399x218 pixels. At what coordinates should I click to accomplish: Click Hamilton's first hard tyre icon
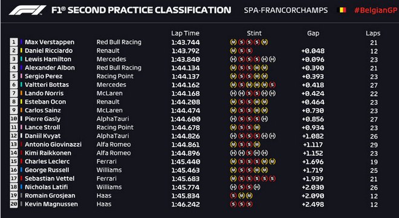click(233, 59)
